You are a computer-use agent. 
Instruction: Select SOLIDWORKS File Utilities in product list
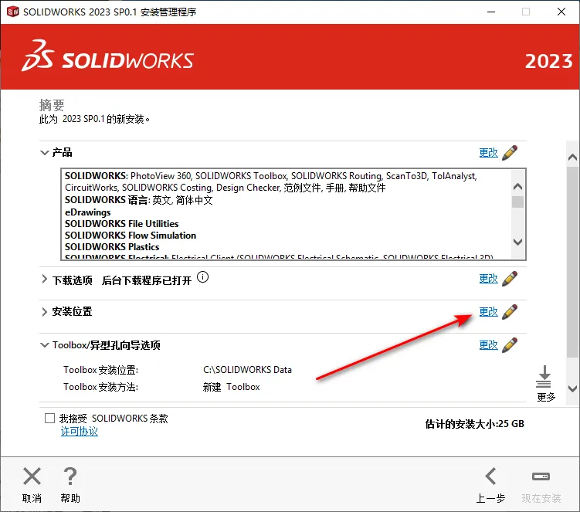coord(122,224)
